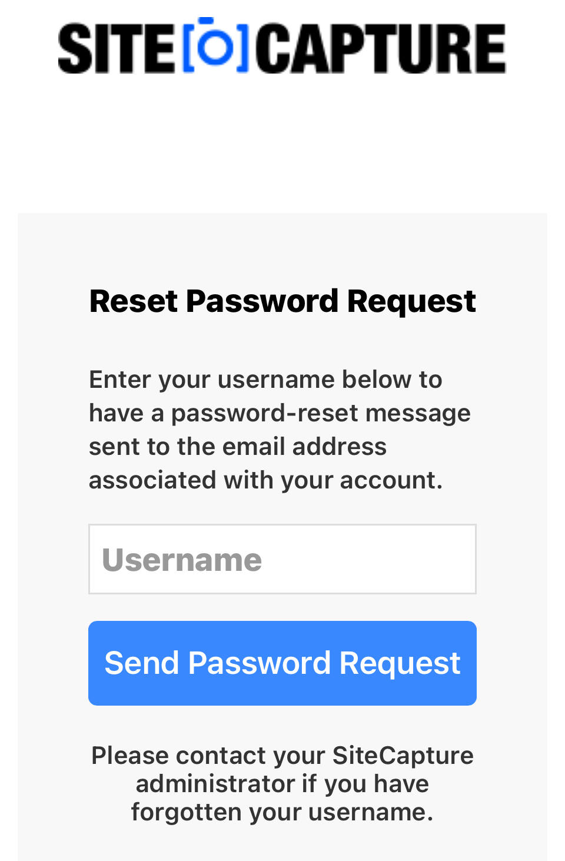Click the 'sent to the email address' text line

coord(238,447)
